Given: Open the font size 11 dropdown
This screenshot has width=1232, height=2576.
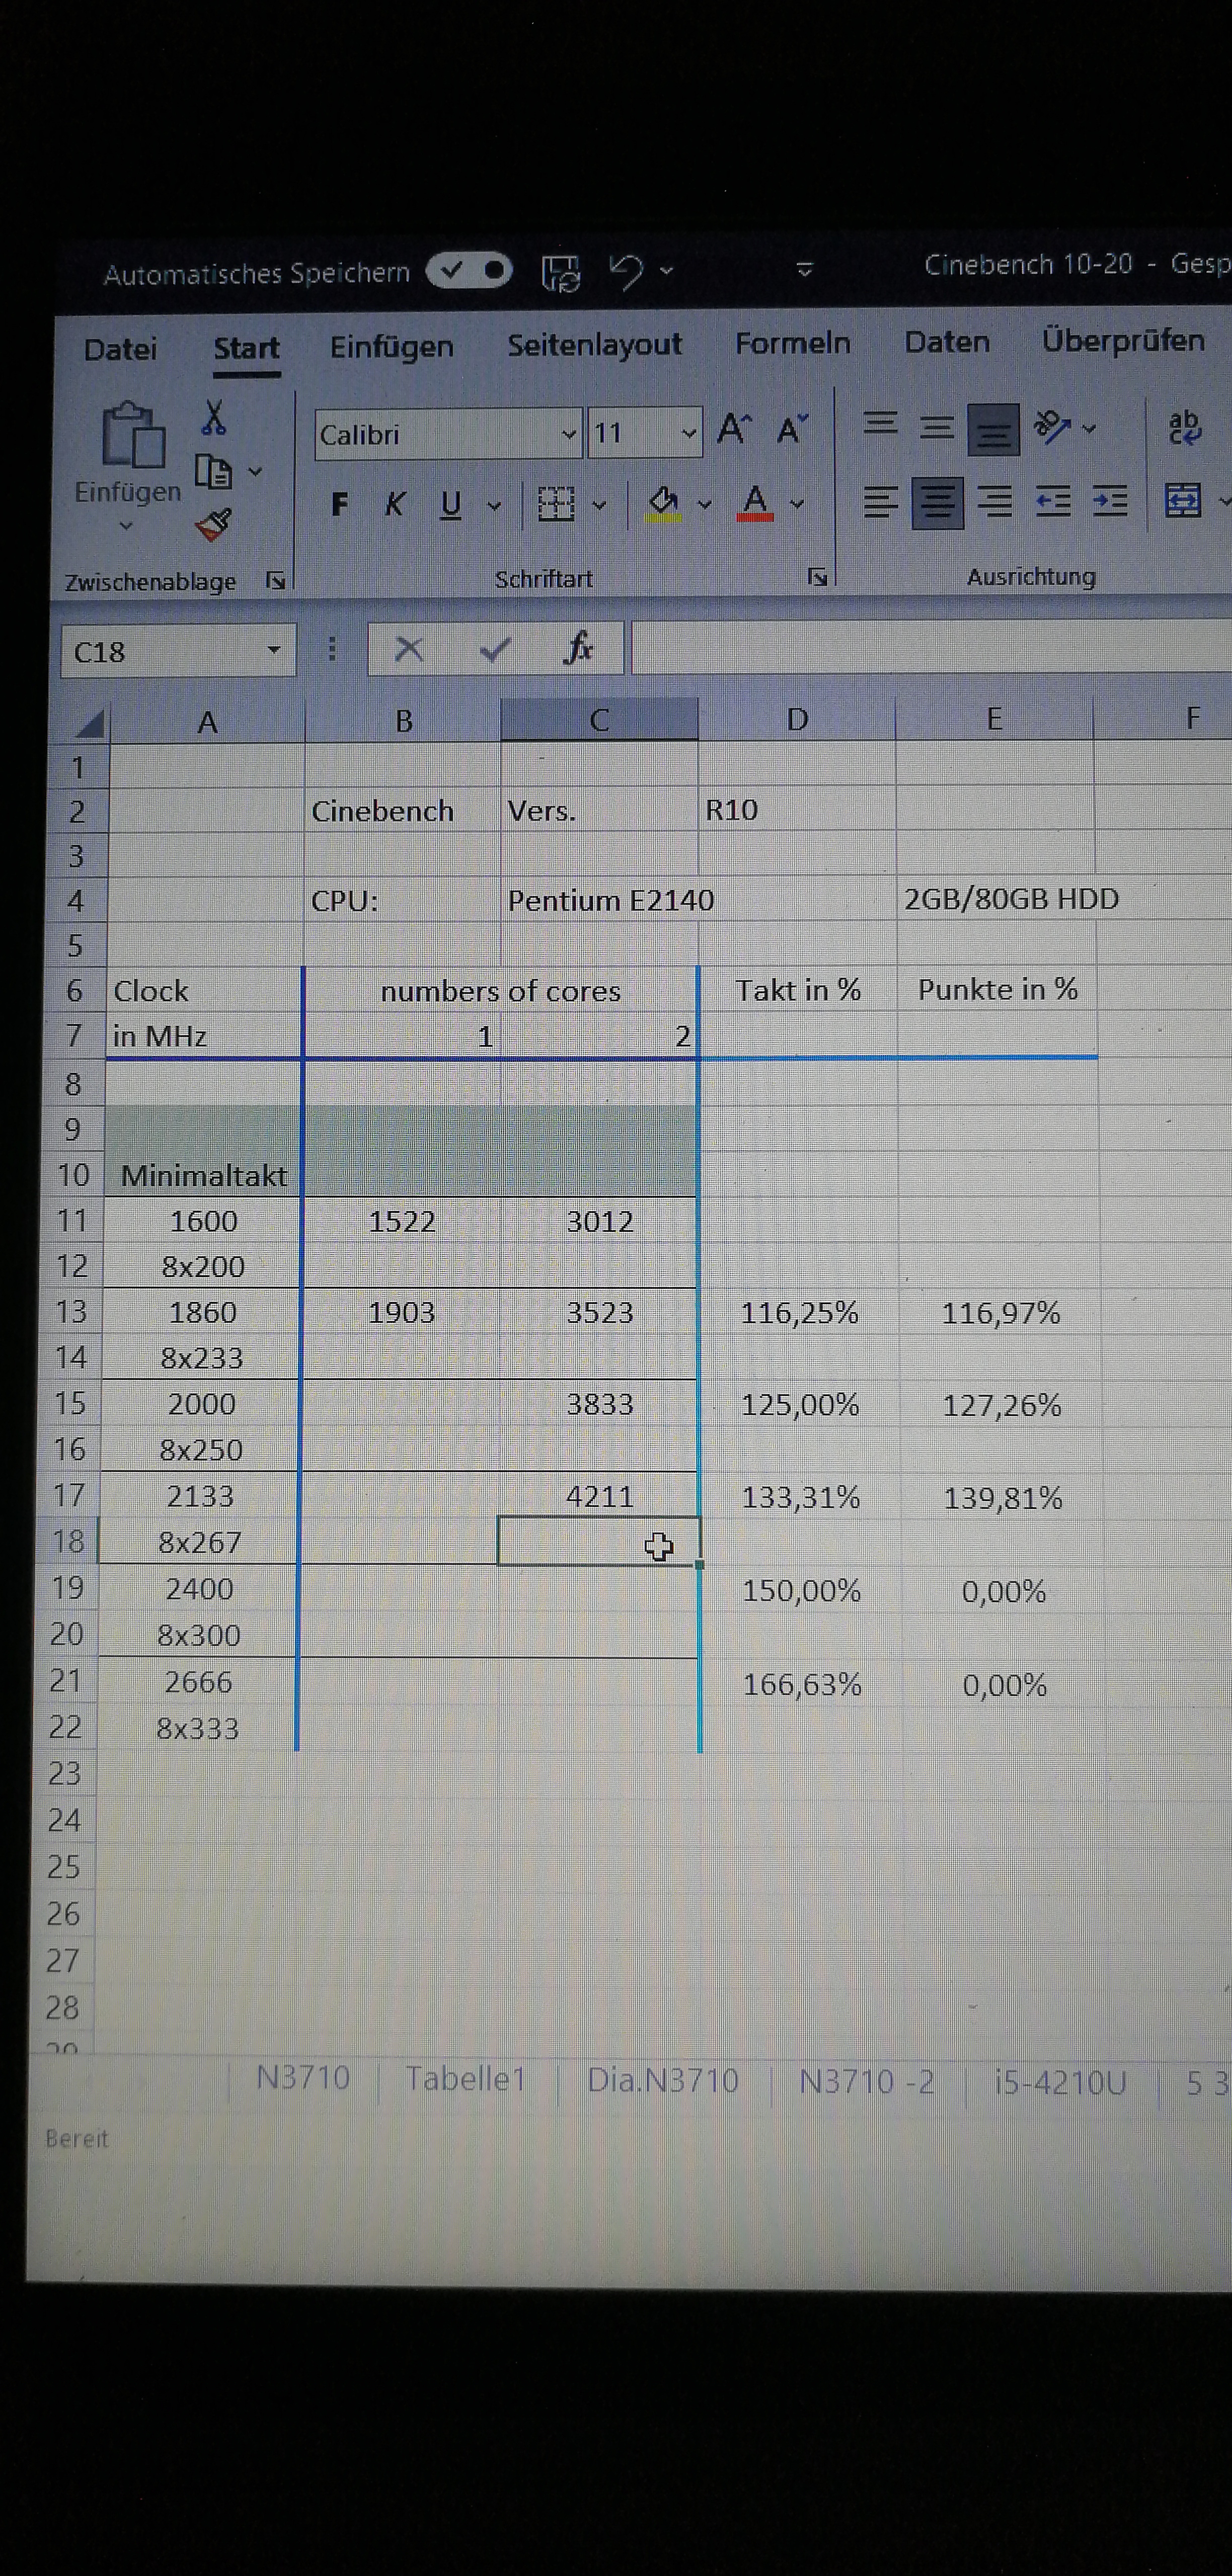Looking at the screenshot, I should (688, 433).
